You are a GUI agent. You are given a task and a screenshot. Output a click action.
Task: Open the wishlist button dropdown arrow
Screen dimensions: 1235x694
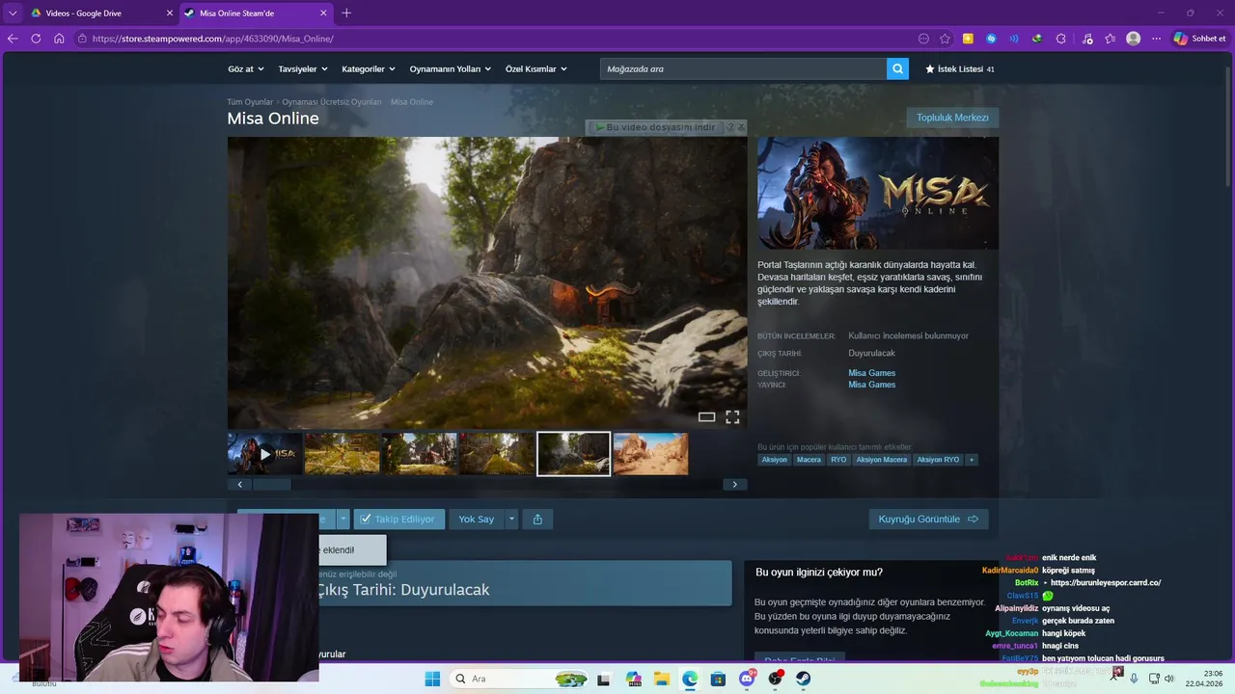pos(343,519)
